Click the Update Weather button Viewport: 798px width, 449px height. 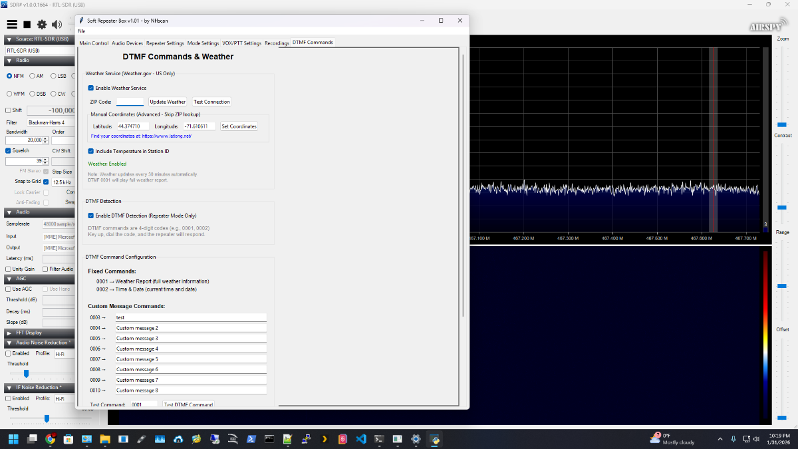pyautogui.click(x=168, y=102)
